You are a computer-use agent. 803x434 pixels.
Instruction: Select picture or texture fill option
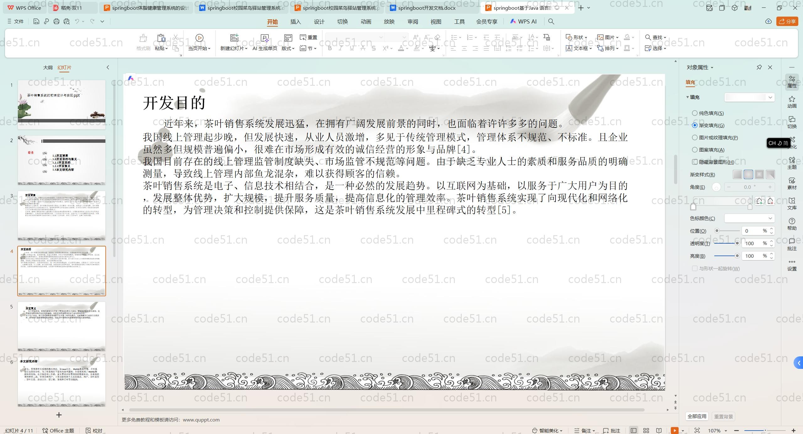pyautogui.click(x=695, y=137)
